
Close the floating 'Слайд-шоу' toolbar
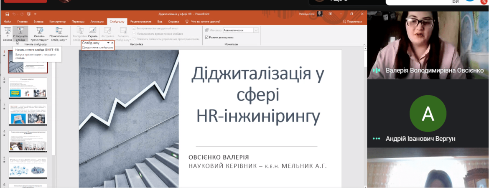[112, 42]
